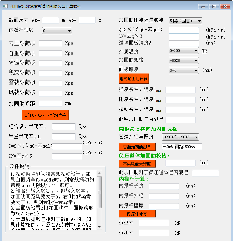Image resolution: width=233 pixels, height=241 pixels.
Task: Open the 加固肋规格 -50X5 dropdown
Action: 184,60
